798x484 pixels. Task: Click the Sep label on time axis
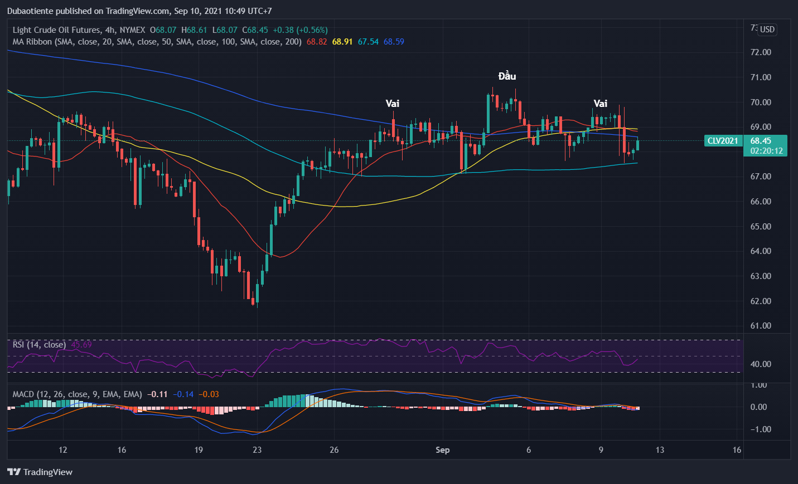(442, 450)
